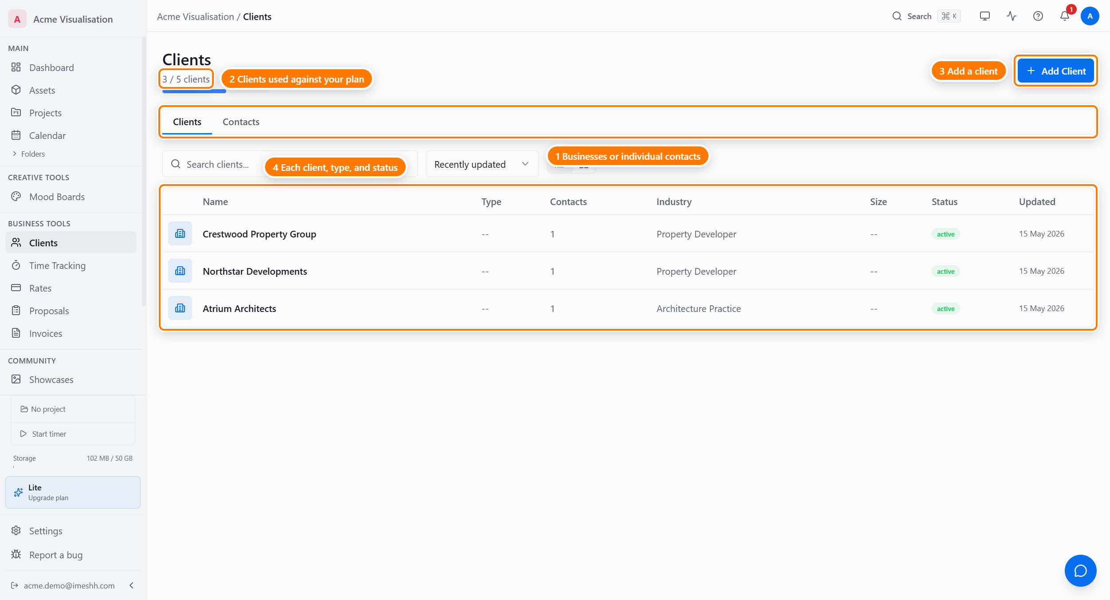Sort by the Updated column header

tap(1037, 201)
